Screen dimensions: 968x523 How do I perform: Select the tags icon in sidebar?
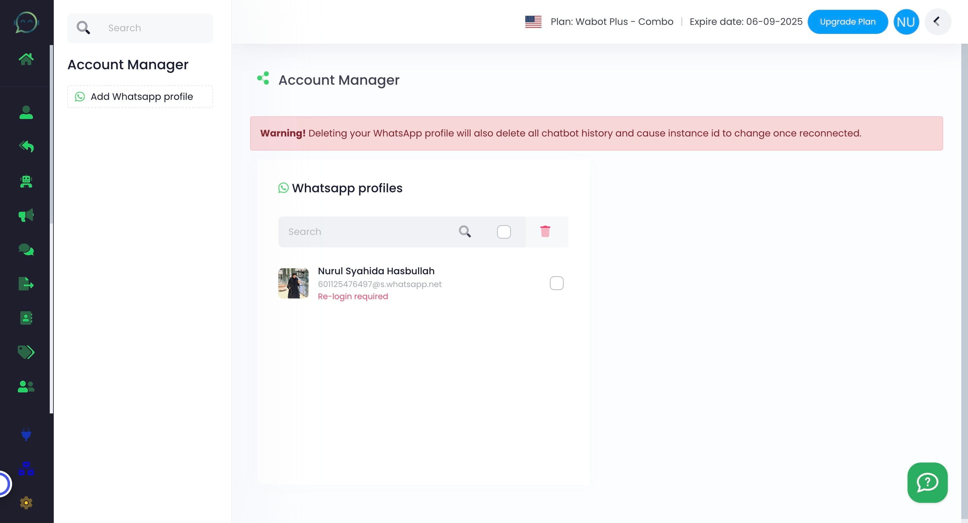tap(26, 353)
